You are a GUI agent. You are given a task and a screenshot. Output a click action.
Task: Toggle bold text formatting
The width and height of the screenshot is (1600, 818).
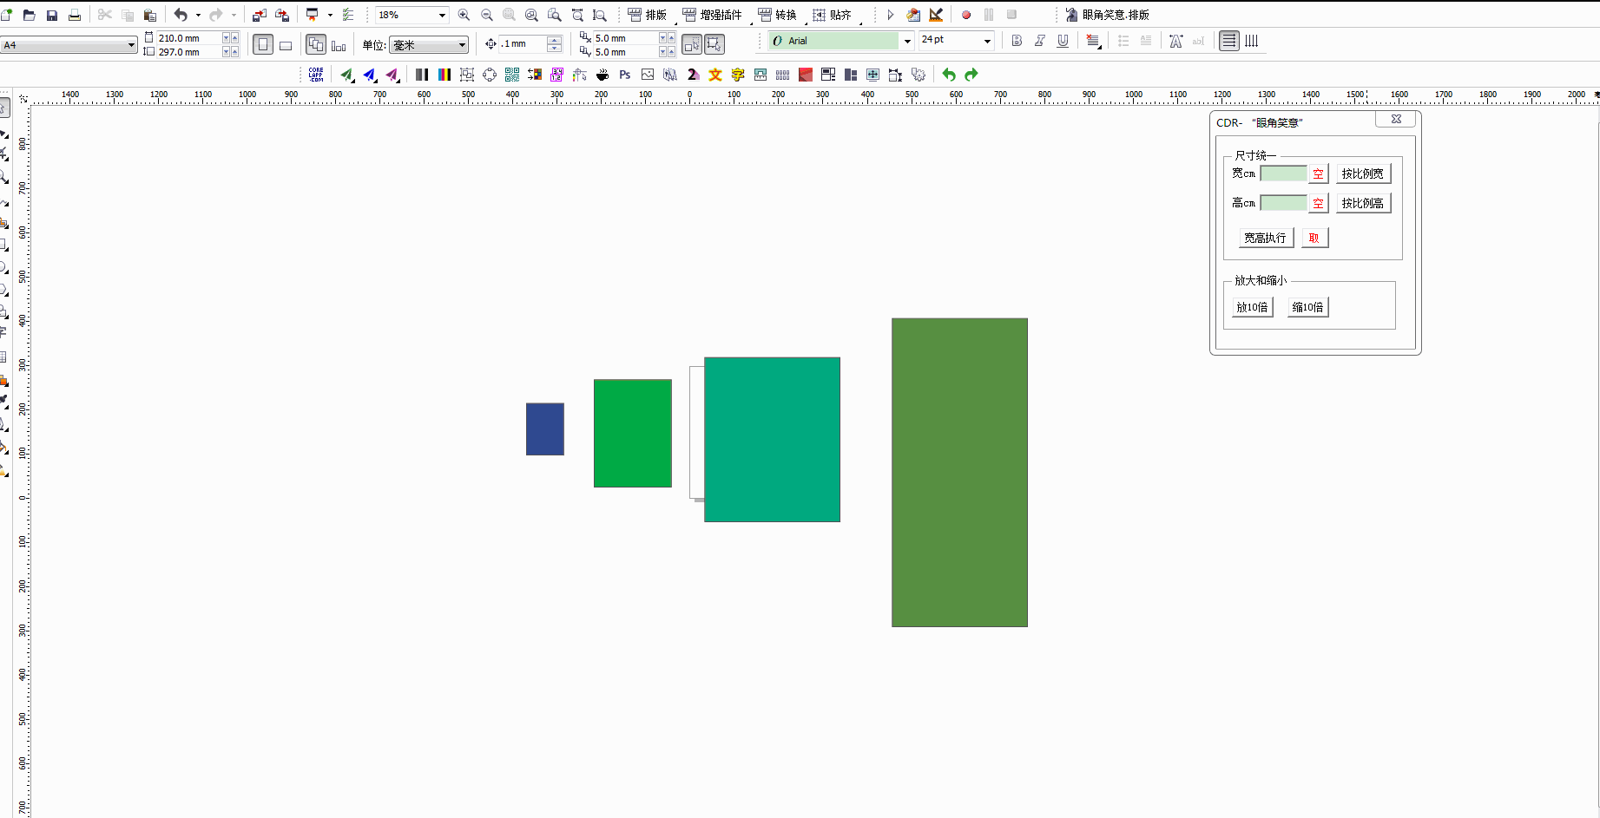click(1017, 41)
